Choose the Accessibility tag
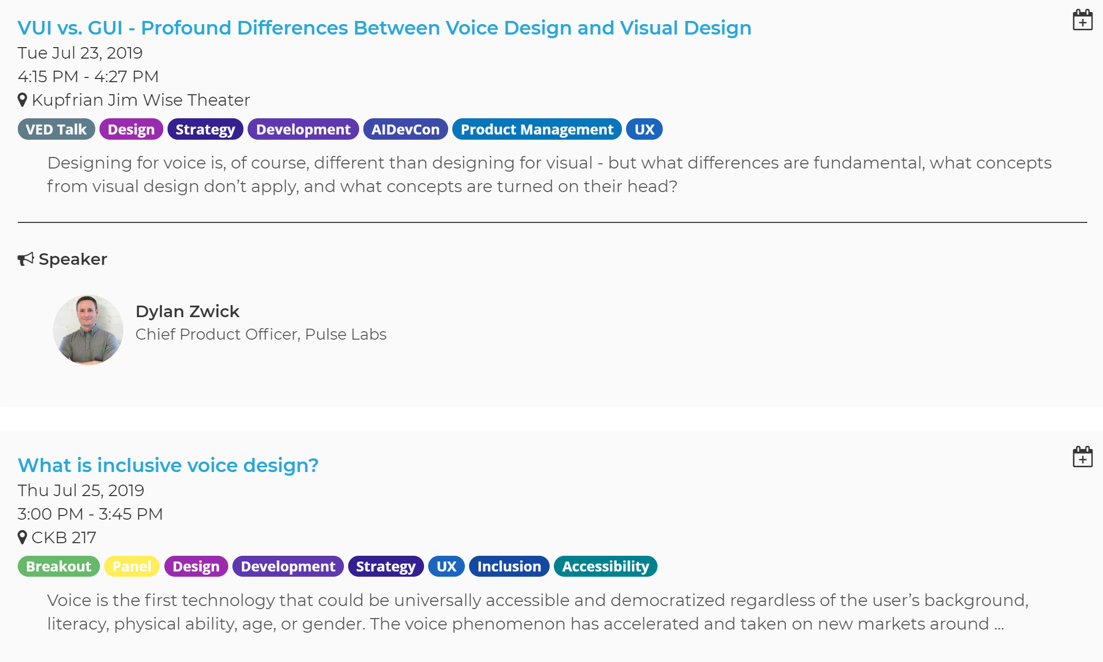The width and height of the screenshot is (1103, 662). (605, 566)
